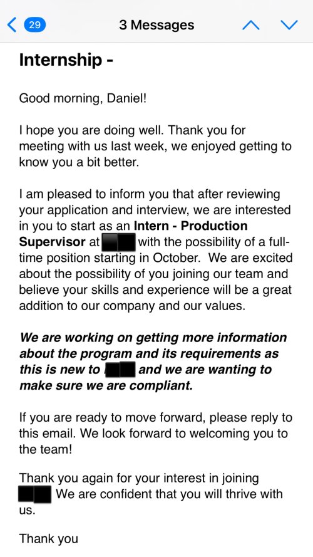Tap the "Internship -" subject line
313x557 pixels.
66,60
